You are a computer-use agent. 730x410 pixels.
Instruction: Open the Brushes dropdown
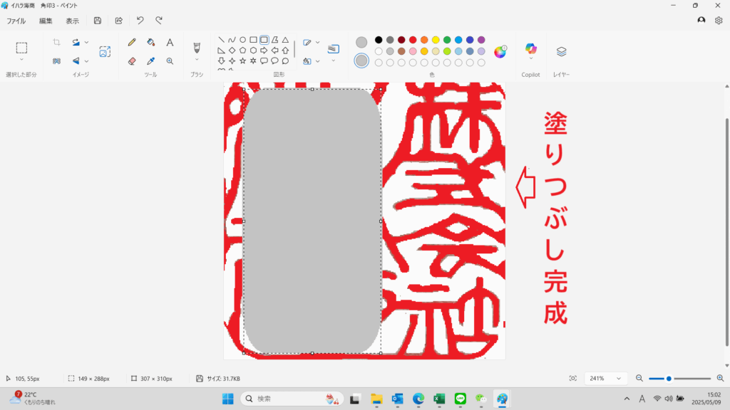pos(197,60)
